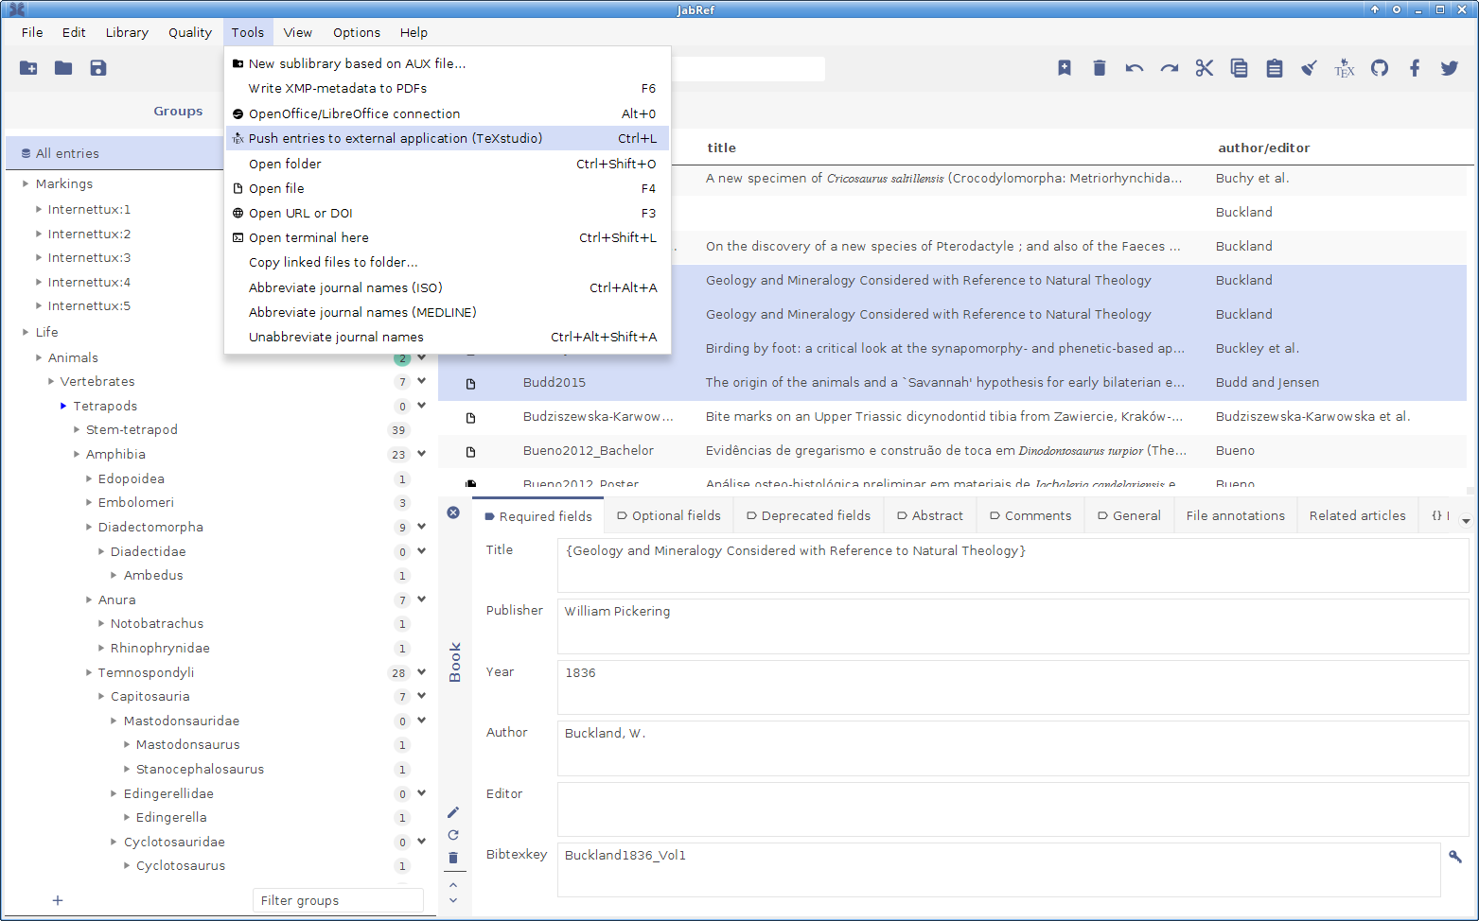1479x921 pixels.
Task: Open the dropdown arrow beside the Diadectomorpha count
Action: 421,527
